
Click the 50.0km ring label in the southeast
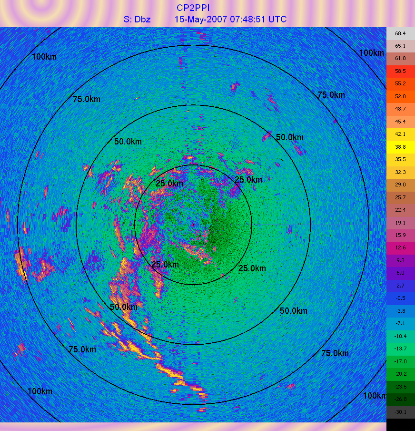tap(293, 311)
